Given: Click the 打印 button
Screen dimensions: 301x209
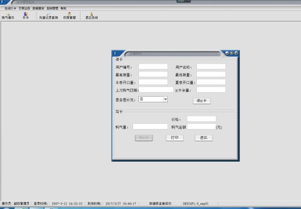Looking at the screenshot, I should point(175,138).
